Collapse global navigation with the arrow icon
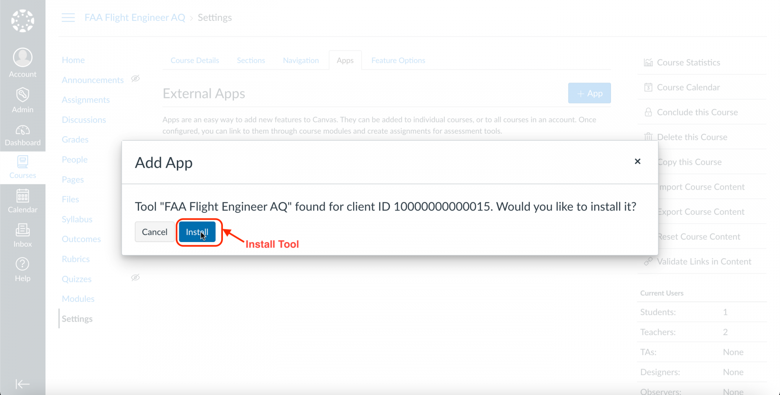780x395 pixels. pos(22,384)
